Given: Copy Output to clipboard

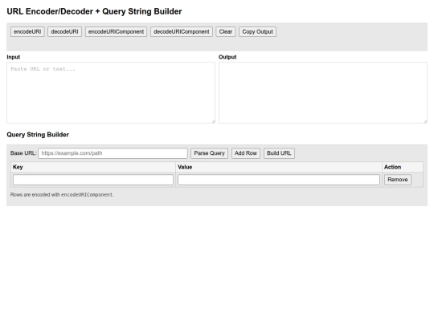Looking at the screenshot, I should [x=257, y=32].
